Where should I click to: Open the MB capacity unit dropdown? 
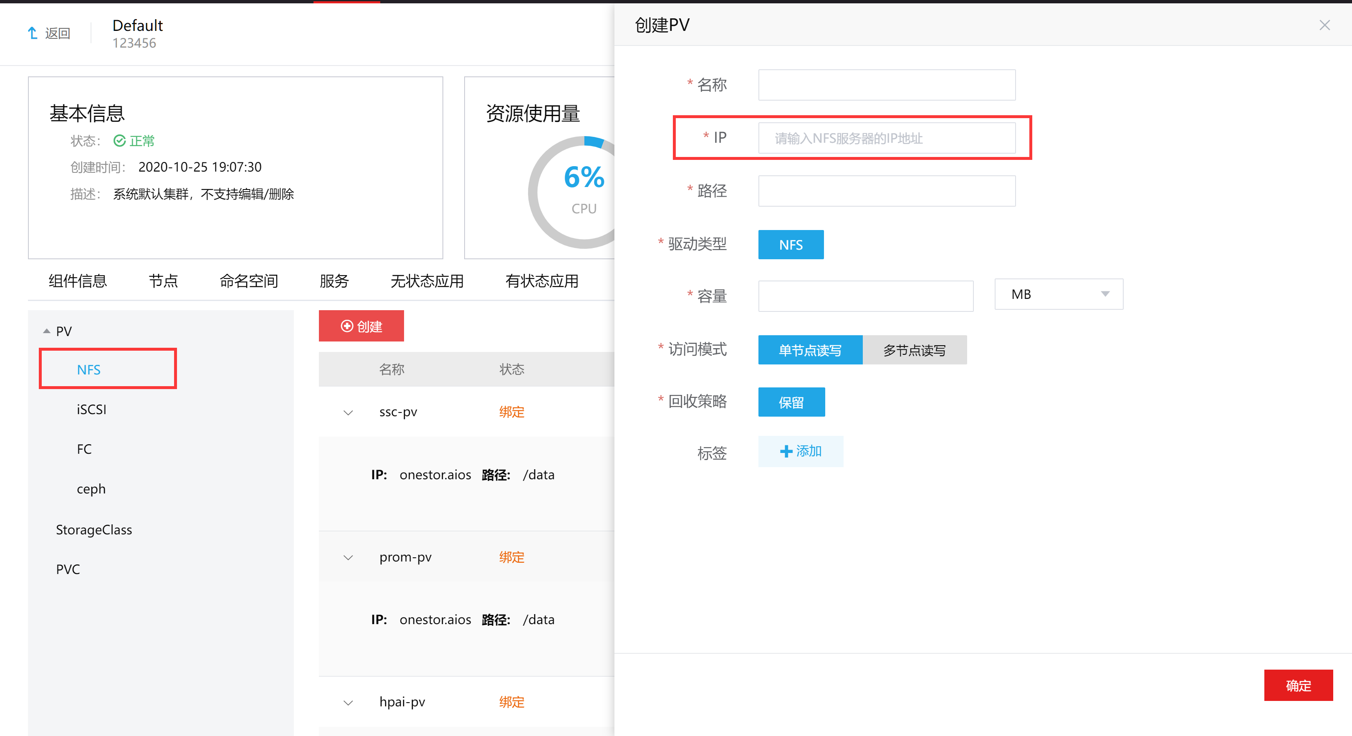pos(1058,294)
